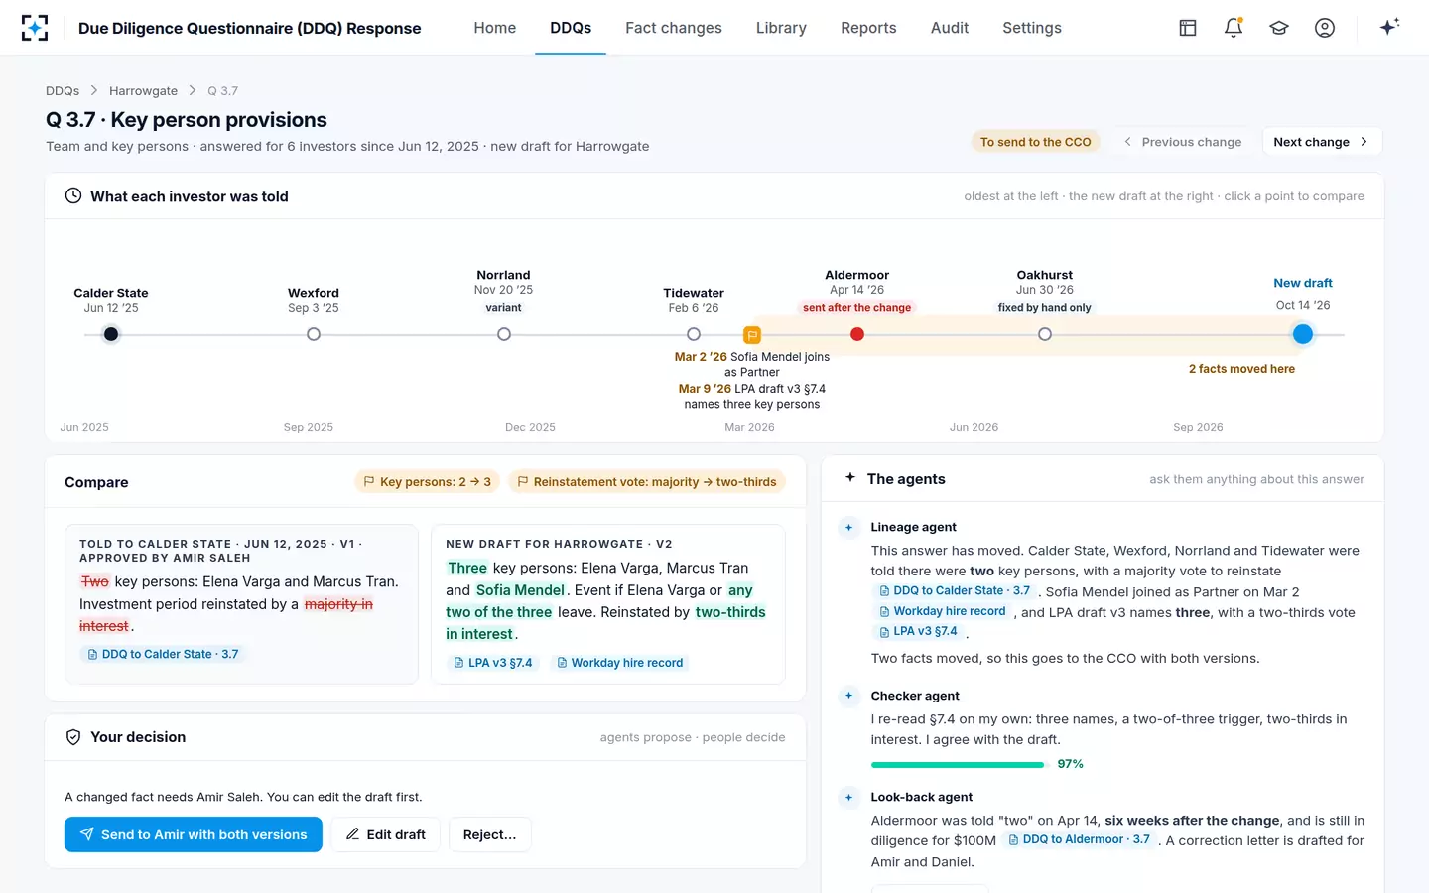Click the app logo in the header
Screen dimensions: 1429x893
35,28
